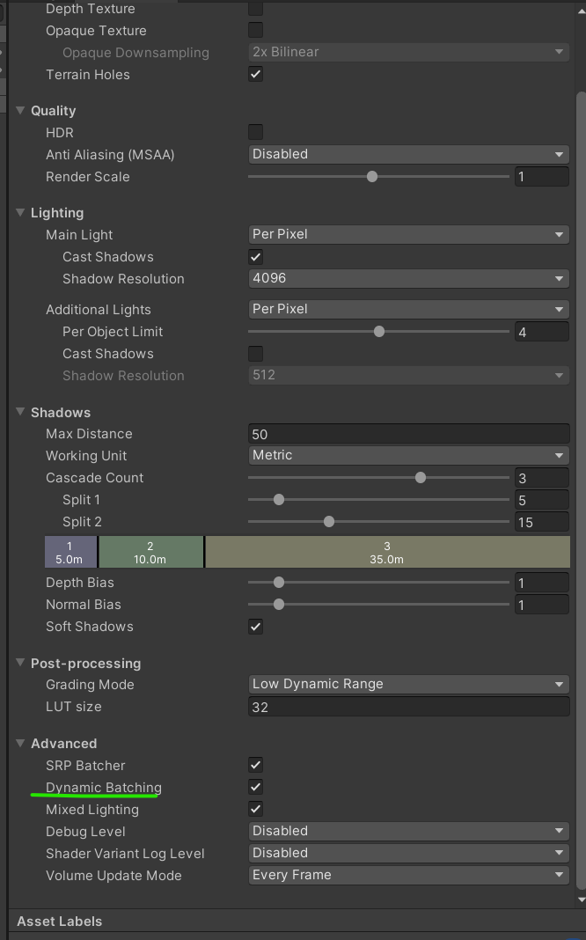586x940 pixels.
Task: Open the Grading Mode dropdown
Action: [x=408, y=684]
